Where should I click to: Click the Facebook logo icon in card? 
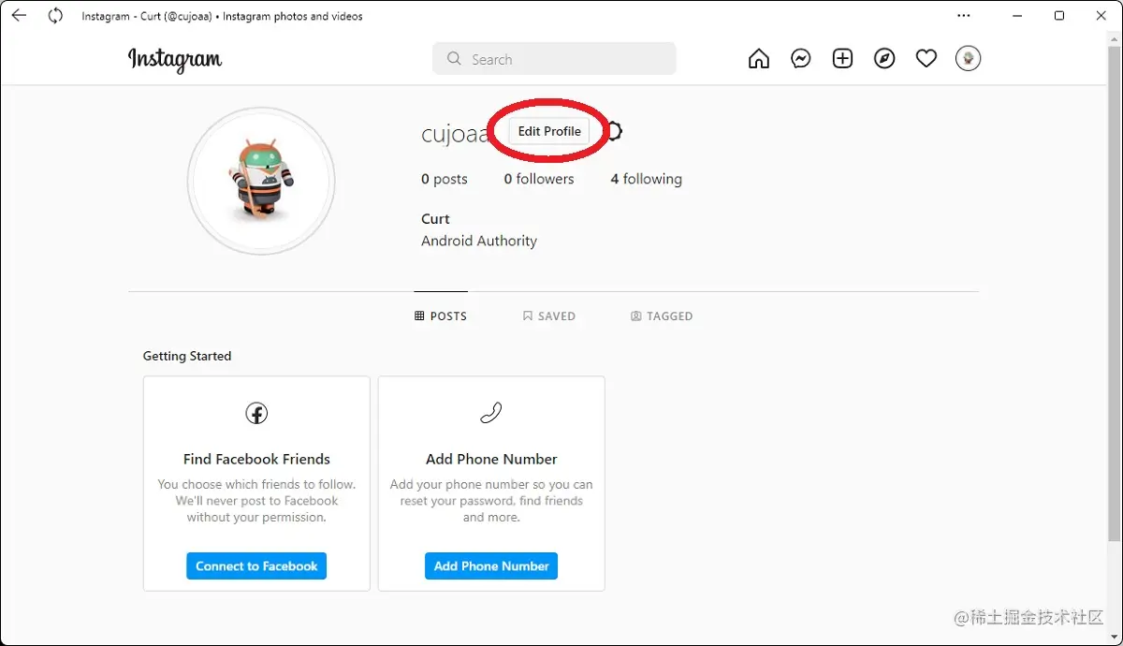[x=256, y=413]
